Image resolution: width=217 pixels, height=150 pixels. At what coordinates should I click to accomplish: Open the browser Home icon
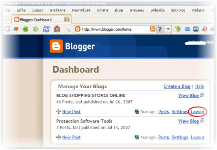click(57, 29)
